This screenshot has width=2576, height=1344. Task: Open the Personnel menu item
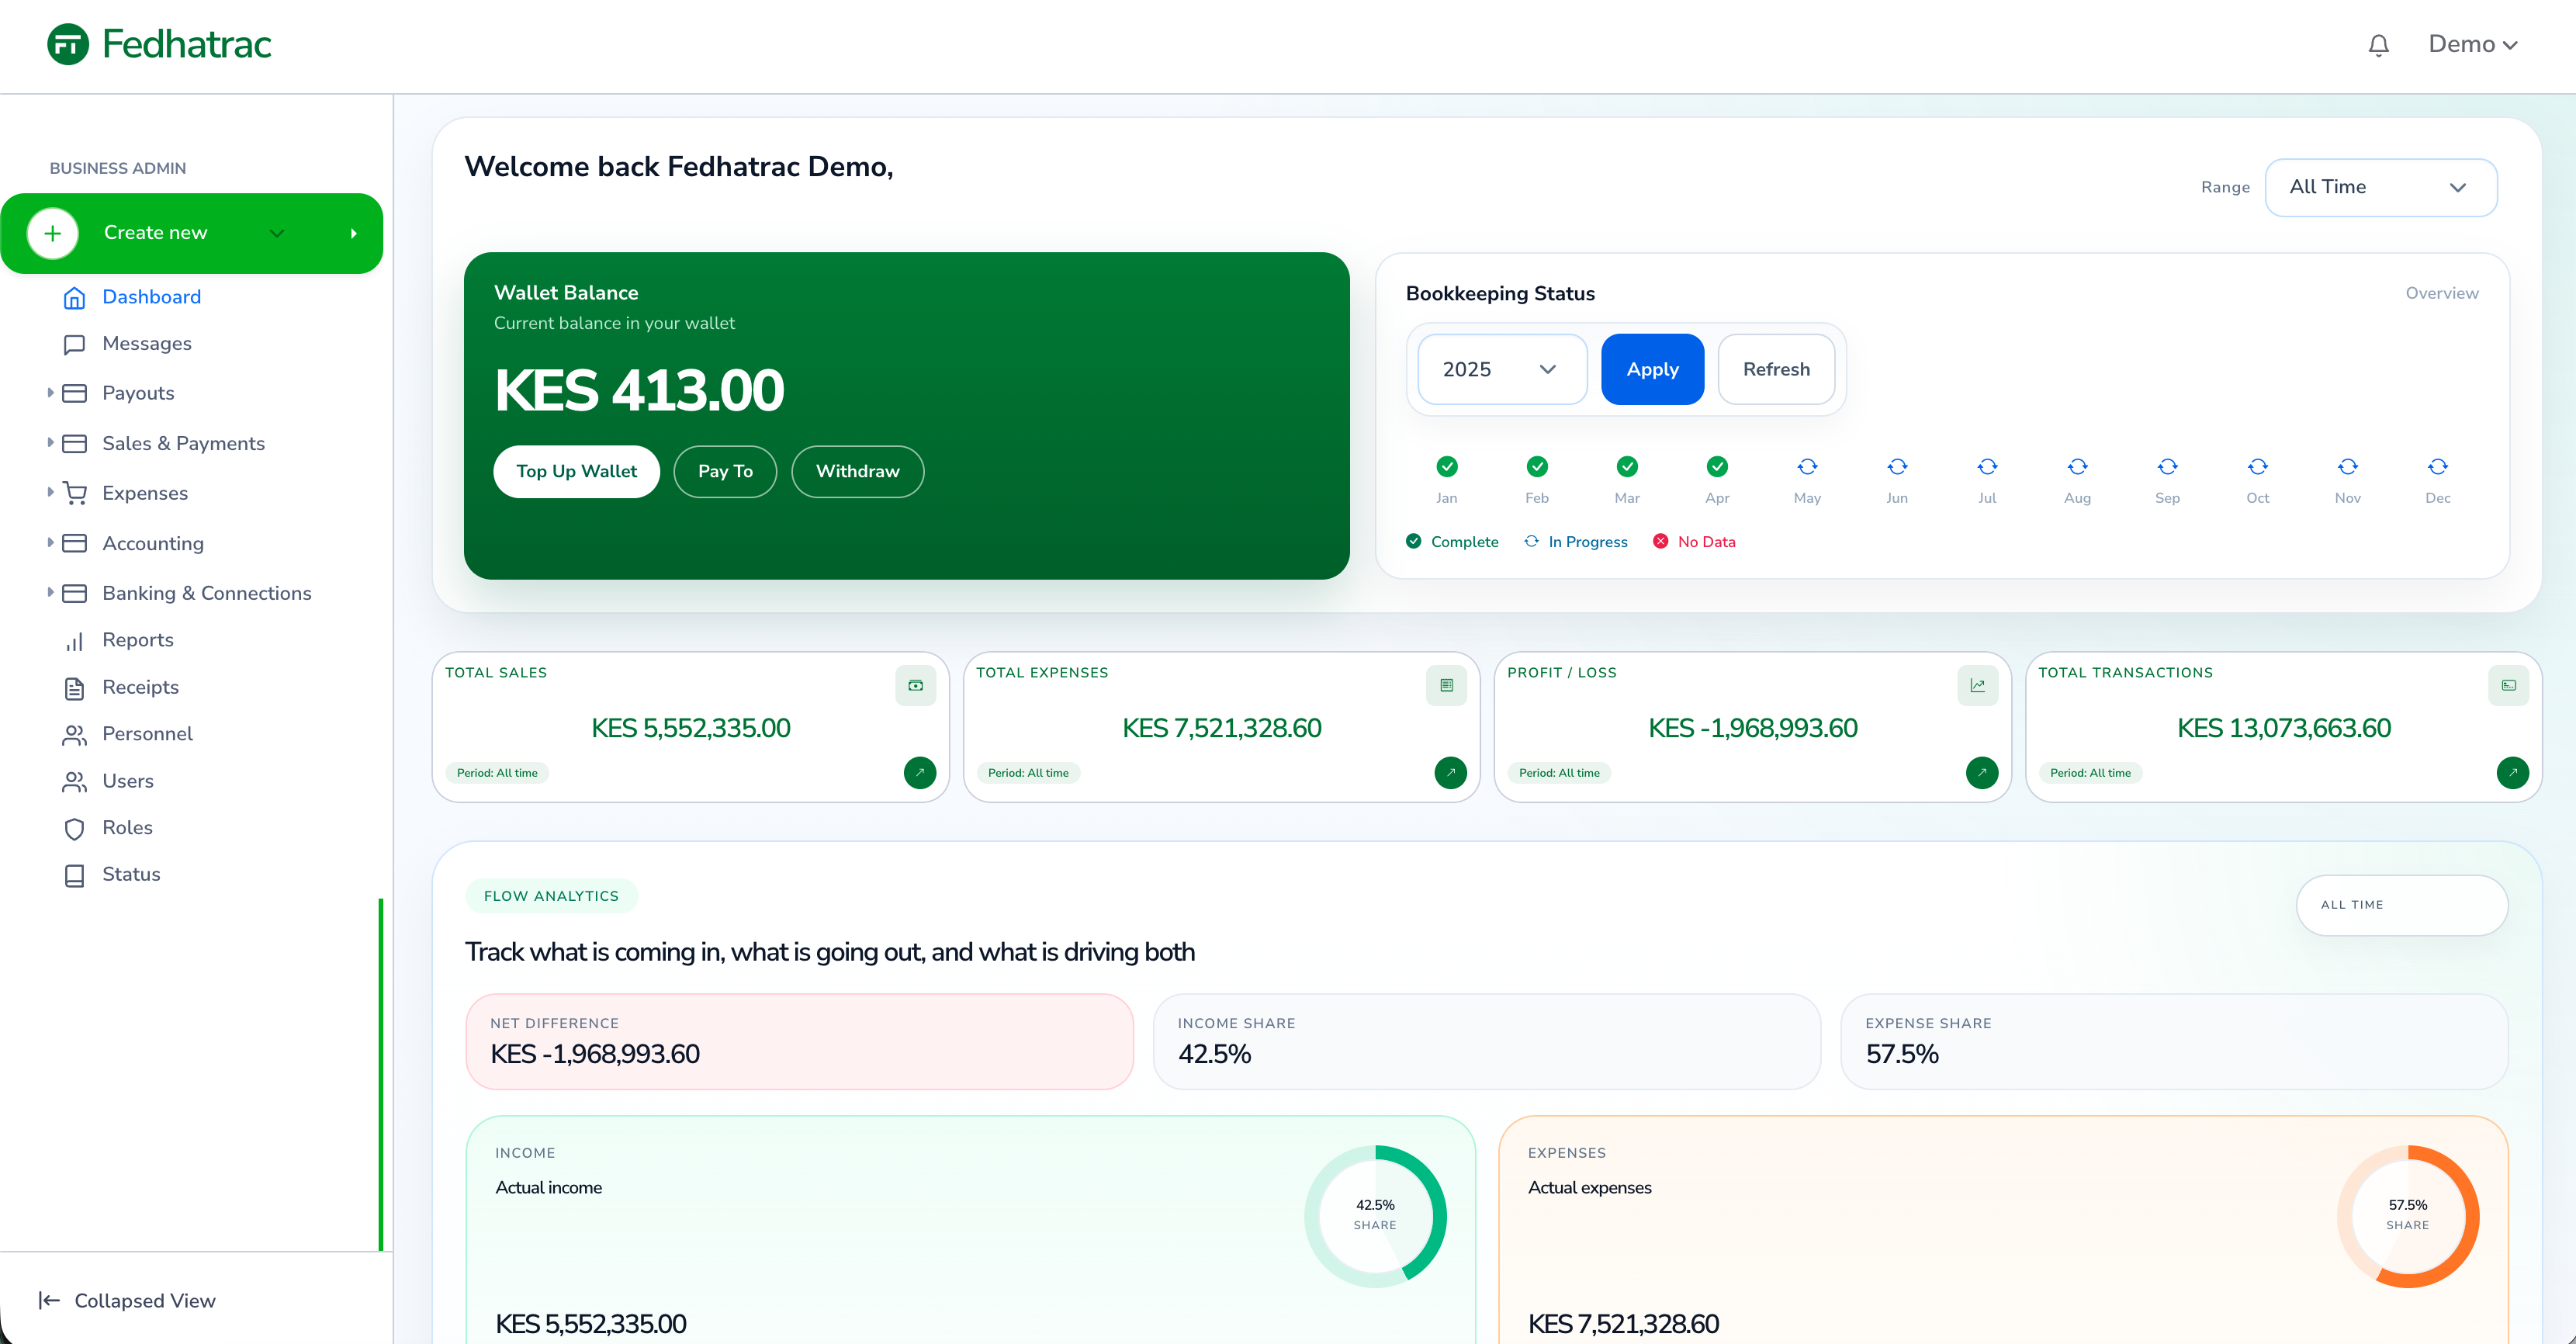pos(147,734)
